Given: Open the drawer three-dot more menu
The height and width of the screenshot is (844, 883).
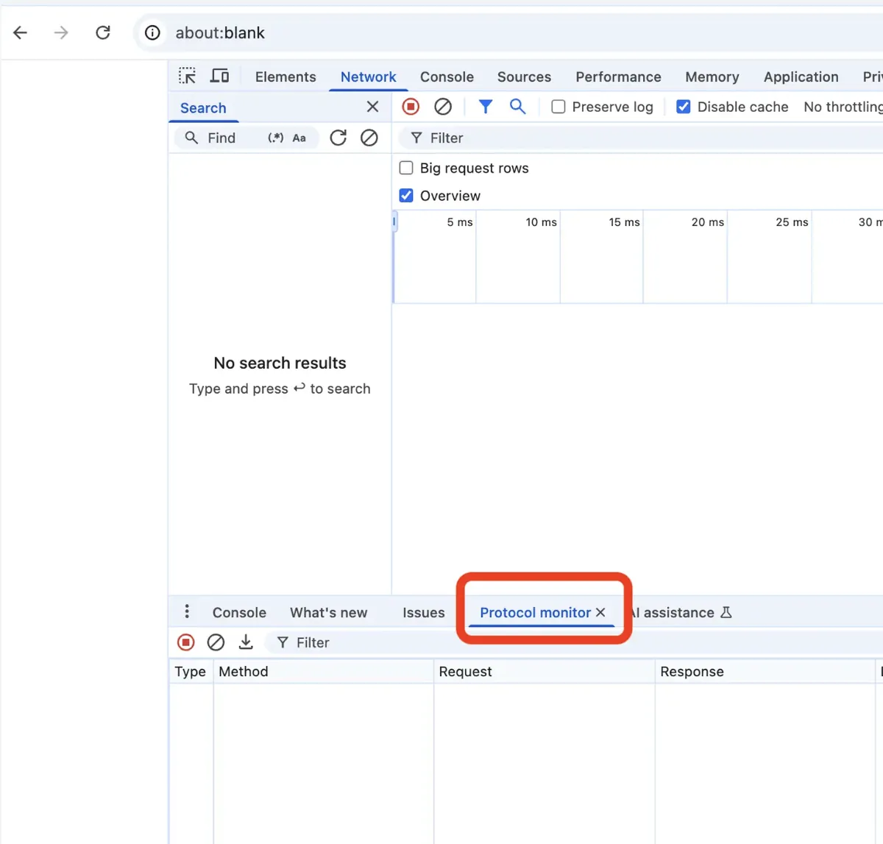Looking at the screenshot, I should click(x=187, y=611).
